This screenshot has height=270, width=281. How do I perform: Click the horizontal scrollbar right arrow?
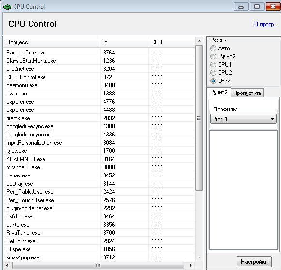191,265
